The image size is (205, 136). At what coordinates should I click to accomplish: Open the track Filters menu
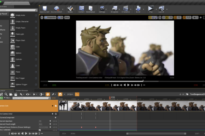pyautogui.click(x=8, y=98)
